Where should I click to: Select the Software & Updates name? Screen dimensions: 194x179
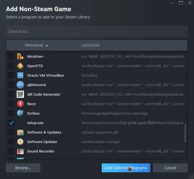(44, 132)
